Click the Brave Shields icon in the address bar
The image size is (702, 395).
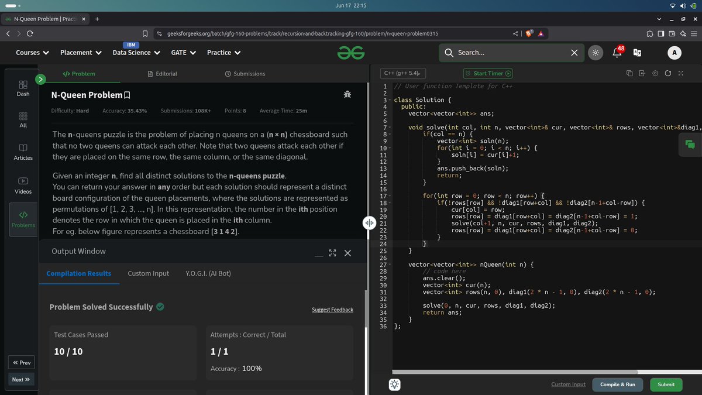529,33
